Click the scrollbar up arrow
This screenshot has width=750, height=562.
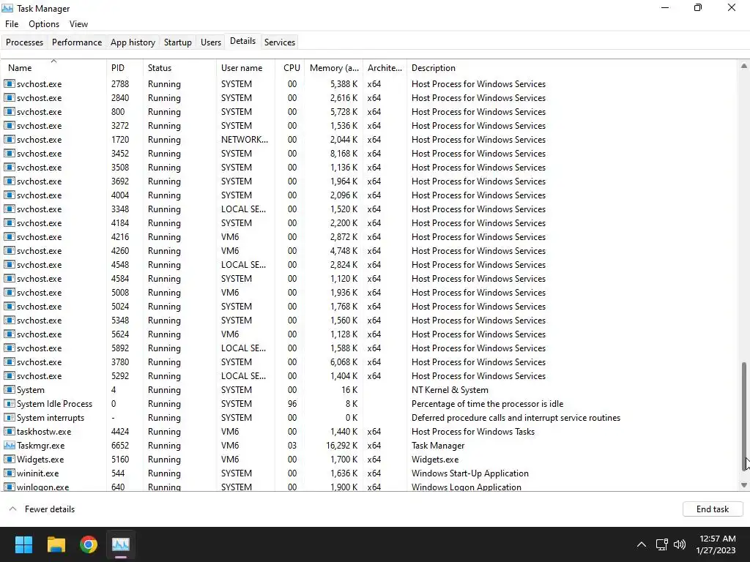[x=744, y=66]
